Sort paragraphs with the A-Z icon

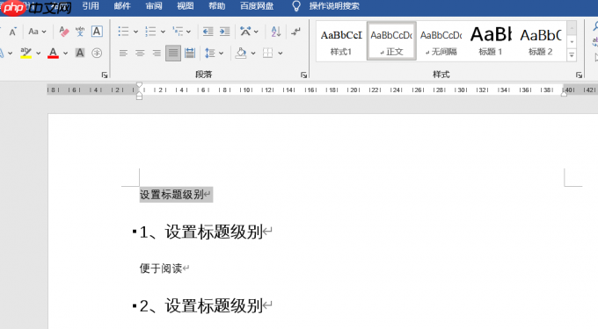276,32
